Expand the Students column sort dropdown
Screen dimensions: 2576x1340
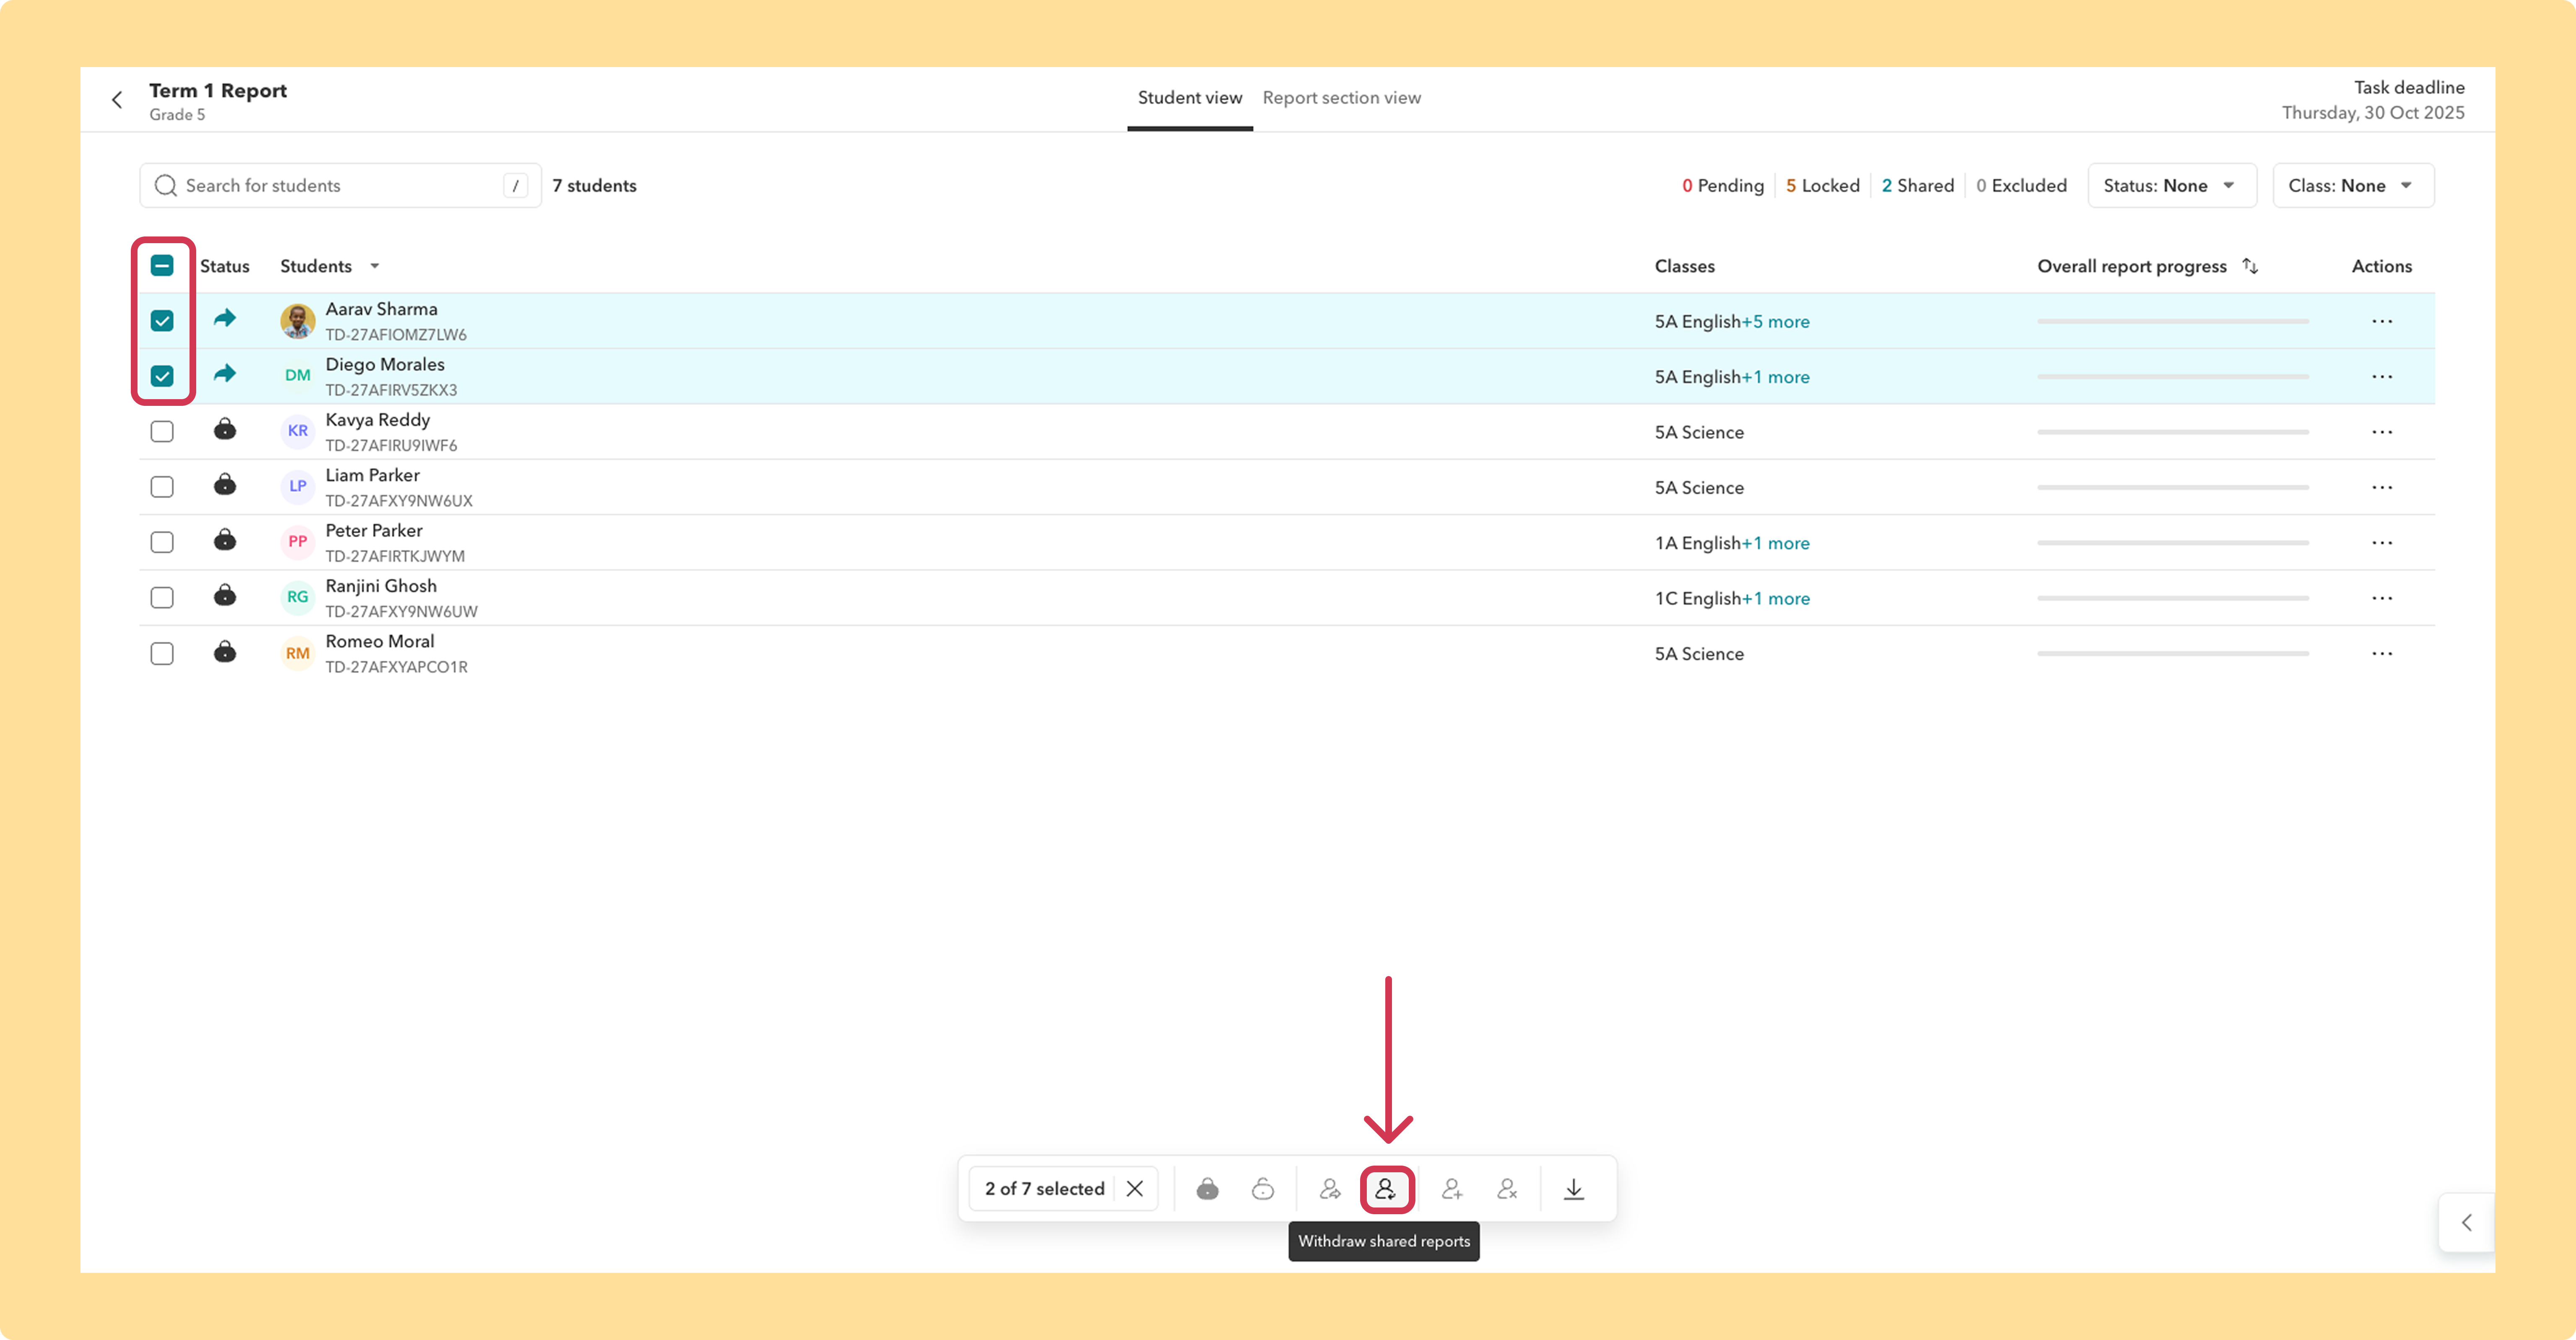coord(375,266)
